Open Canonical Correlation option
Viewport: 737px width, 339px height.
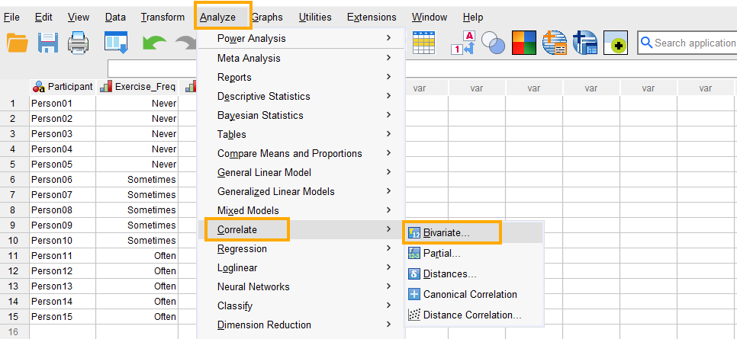470,294
